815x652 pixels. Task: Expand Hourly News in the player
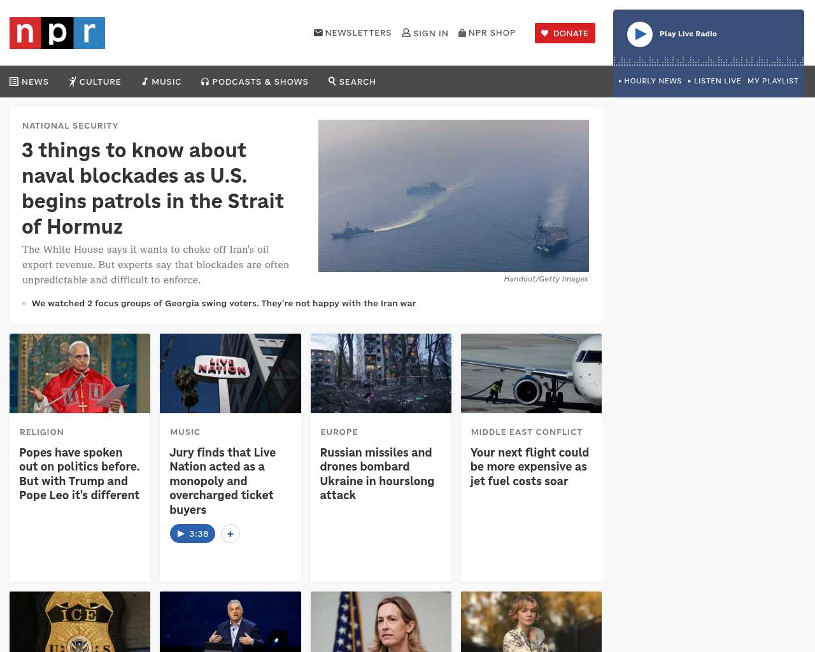[x=650, y=81]
